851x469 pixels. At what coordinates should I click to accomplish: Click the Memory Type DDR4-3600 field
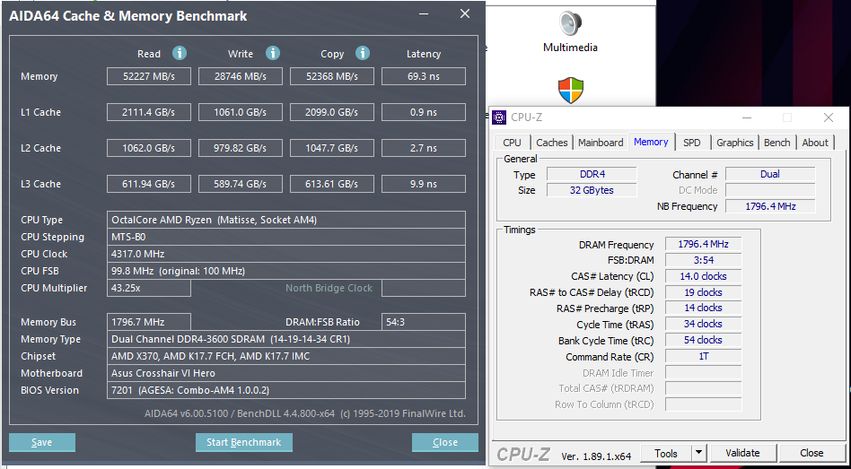[x=286, y=339]
